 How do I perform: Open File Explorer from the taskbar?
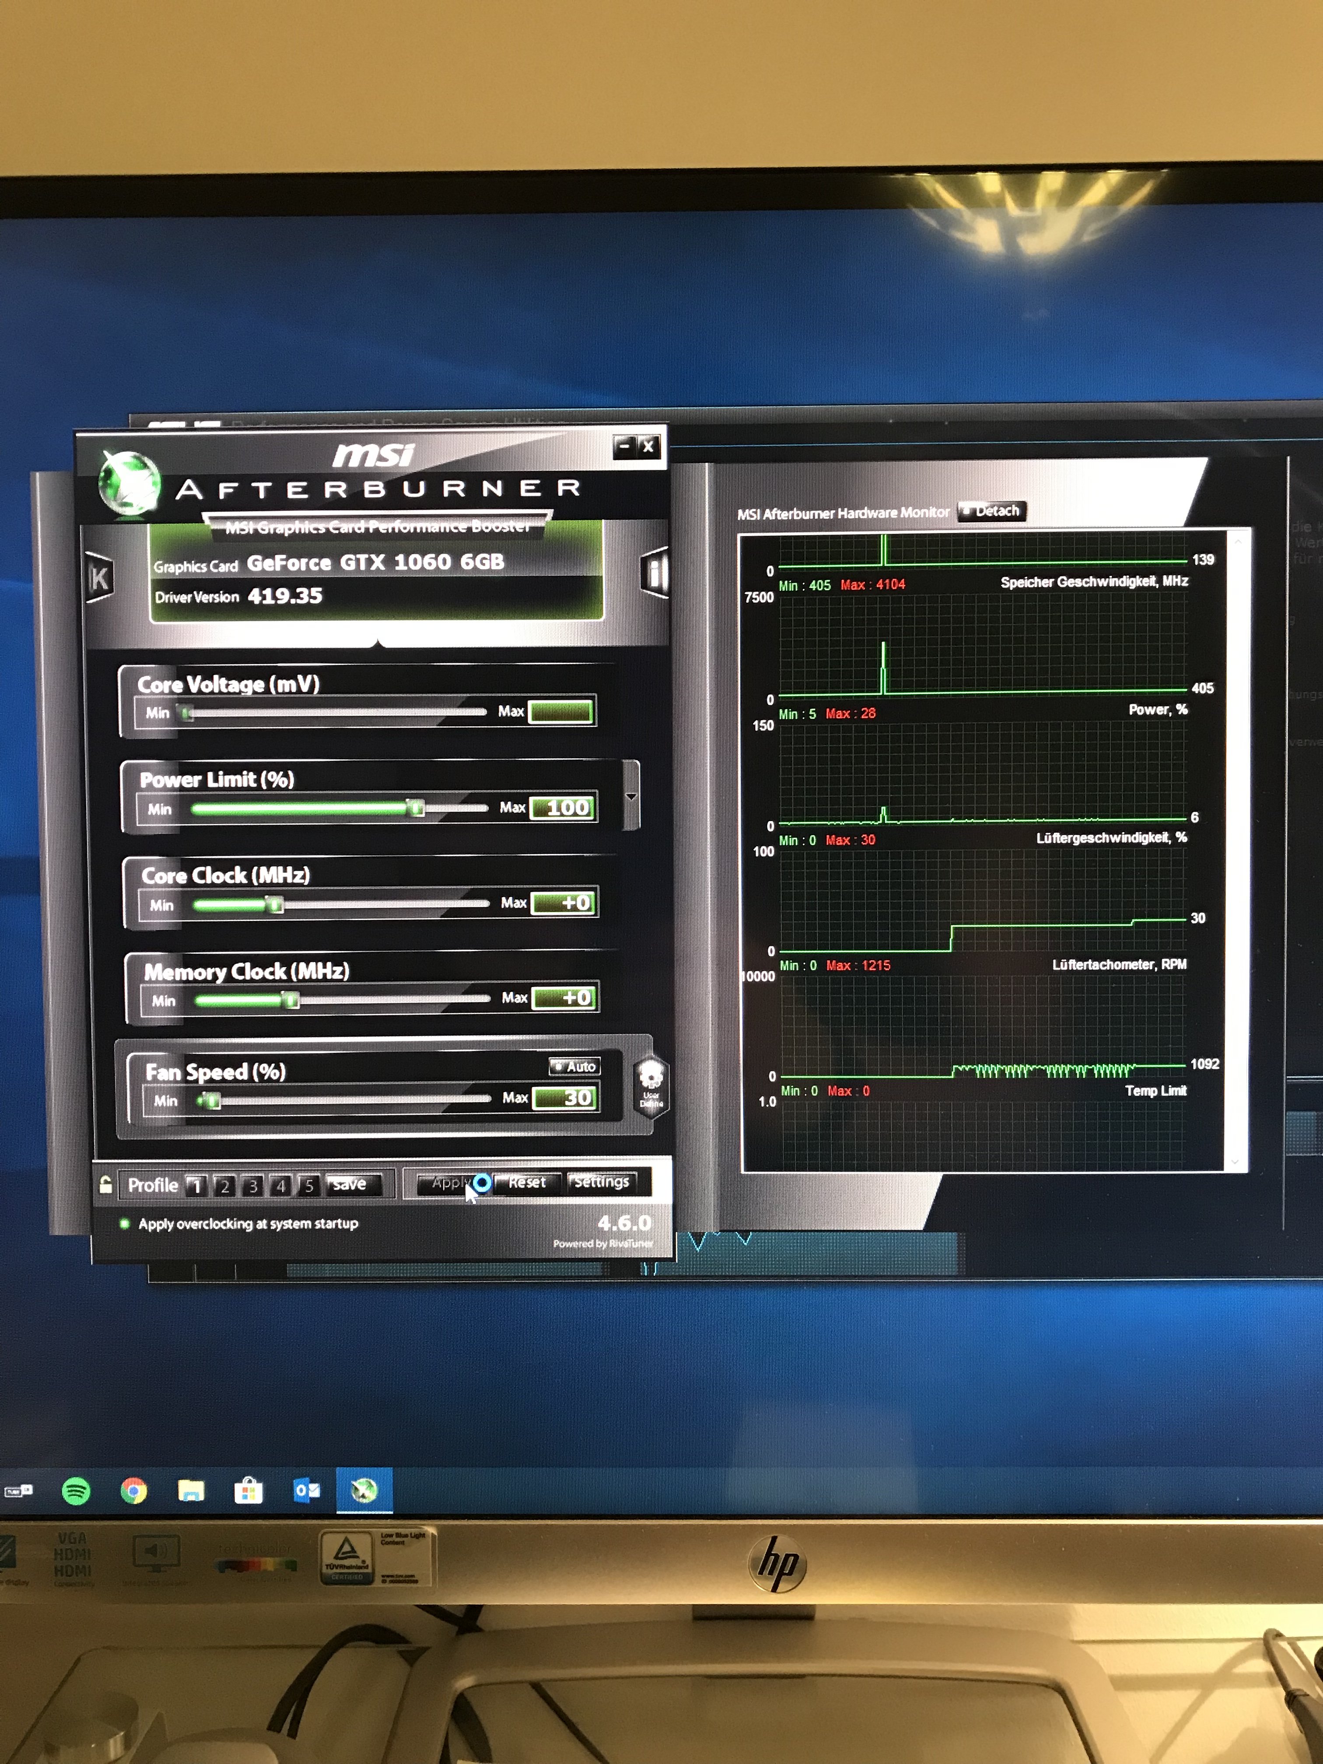pos(191,1491)
